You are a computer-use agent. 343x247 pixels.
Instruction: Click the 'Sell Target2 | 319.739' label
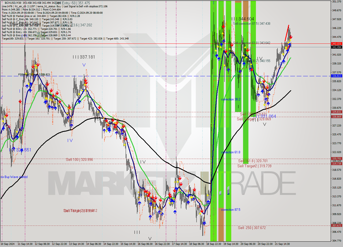[x=254, y=166]
